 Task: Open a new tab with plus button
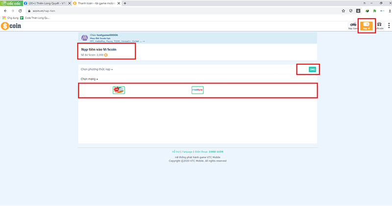click(x=125, y=3)
